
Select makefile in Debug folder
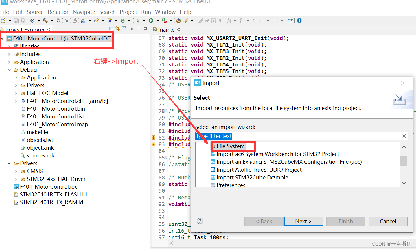pyautogui.click(x=34, y=132)
